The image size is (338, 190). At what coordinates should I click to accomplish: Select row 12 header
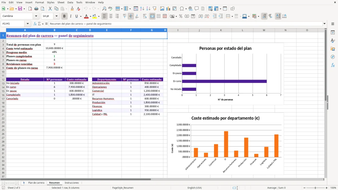pos(3,80)
